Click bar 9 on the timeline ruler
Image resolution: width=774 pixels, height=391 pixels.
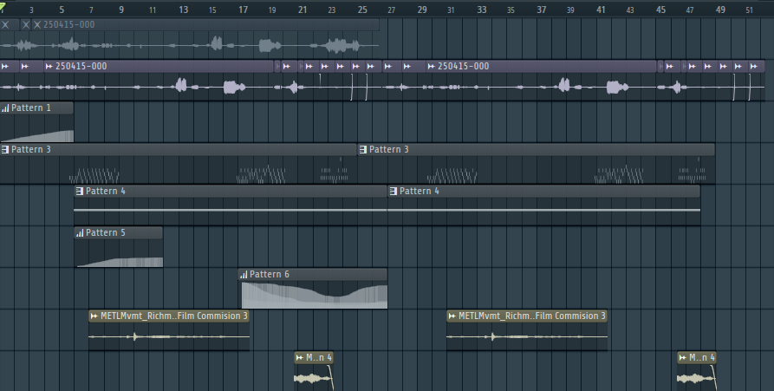[x=121, y=10]
